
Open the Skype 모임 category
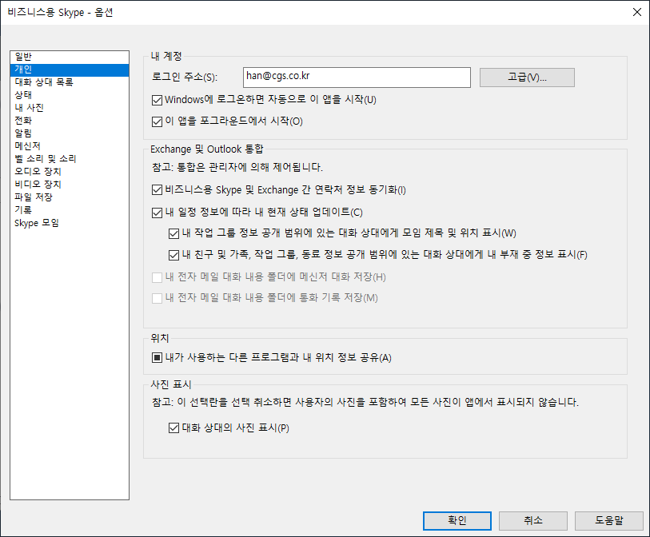[x=70, y=223]
